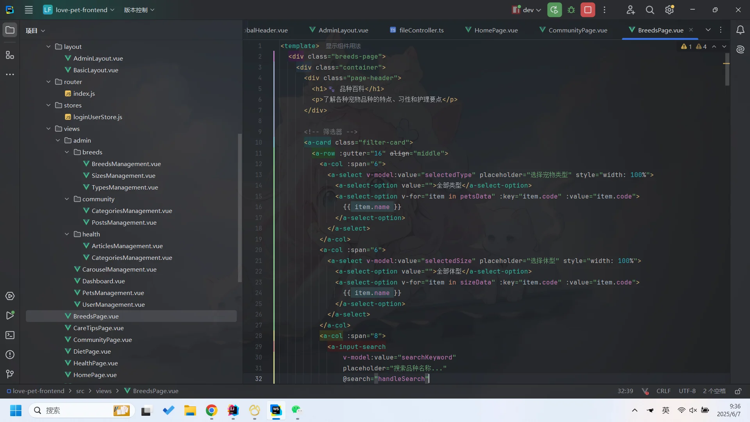Click the Debug bug icon
This screenshot has height=422, width=750.
point(571,10)
